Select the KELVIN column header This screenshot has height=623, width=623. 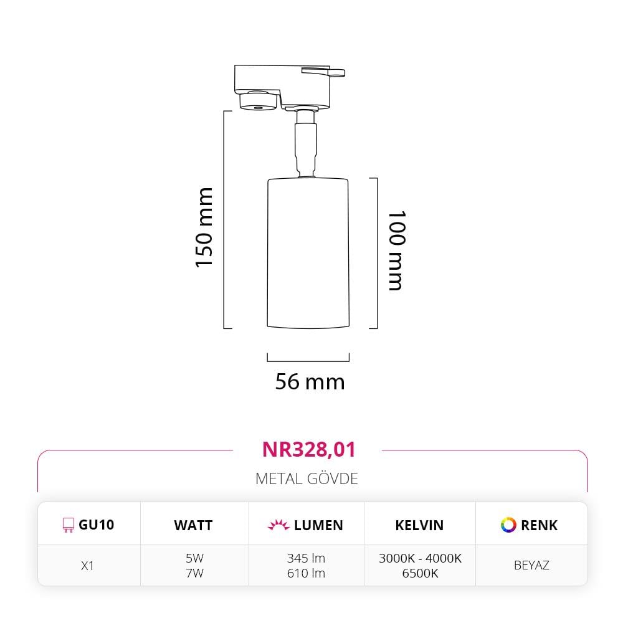coord(419,525)
